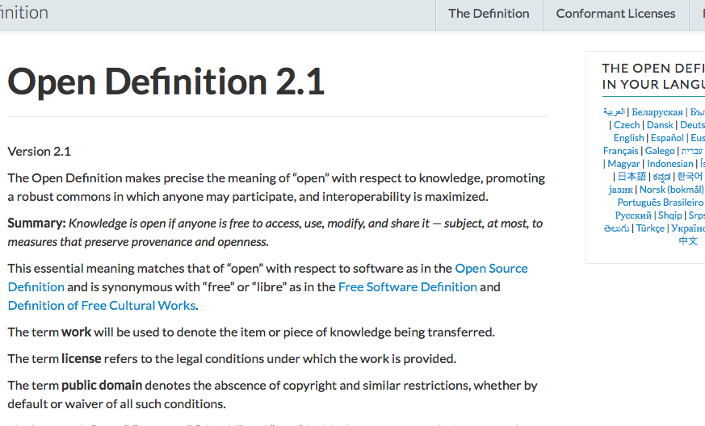Open the Indonesian translation
The height and width of the screenshot is (426, 705).
[x=669, y=164]
